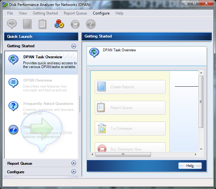Click the Try Diskeeper task button
The image size is (216, 189).
tap(130, 129)
